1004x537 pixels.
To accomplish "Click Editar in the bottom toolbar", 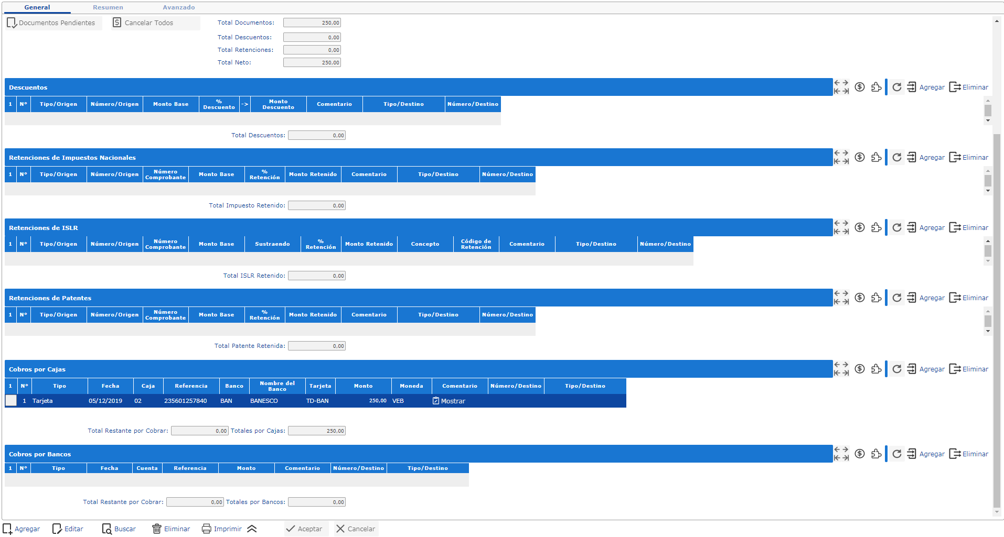I will [68, 529].
